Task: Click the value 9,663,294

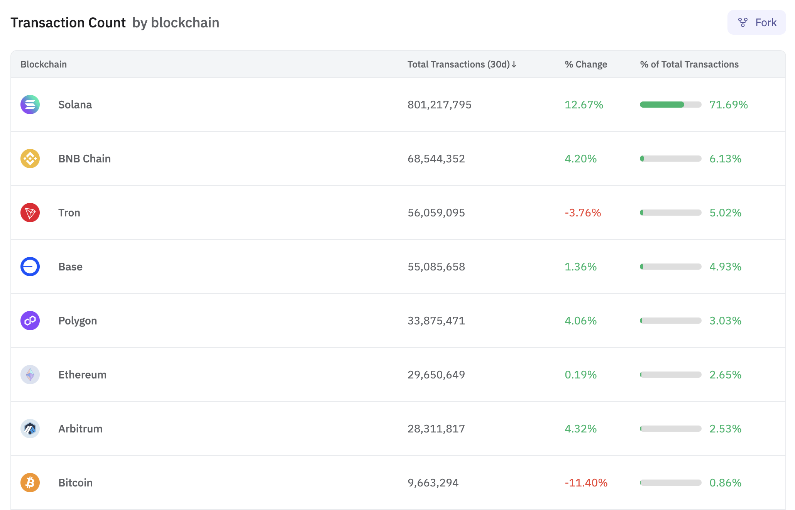Action: [x=433, y=483]
